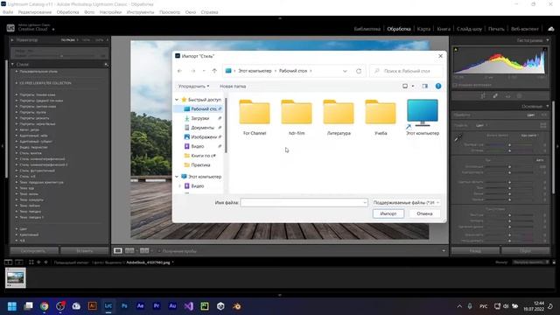
Task: Toggle the Исходная фотография checkbox
Action: (455, 85)
